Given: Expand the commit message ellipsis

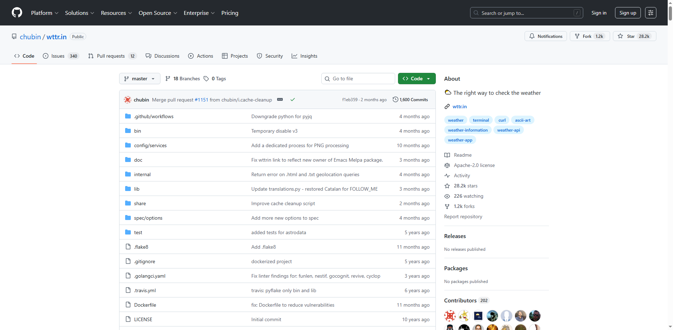Looking at the screenshot, I should click(280, 100).
